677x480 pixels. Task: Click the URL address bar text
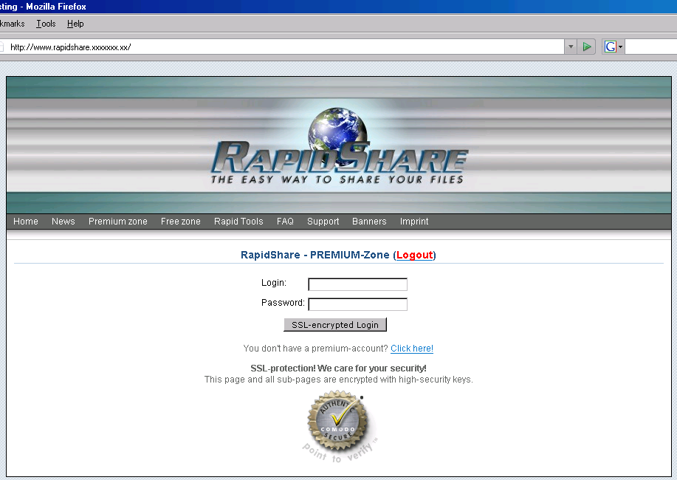(x=70, y=47)
